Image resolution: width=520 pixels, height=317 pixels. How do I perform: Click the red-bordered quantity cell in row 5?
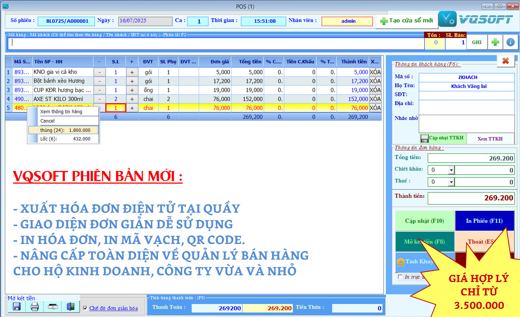[x=116, y=108]
